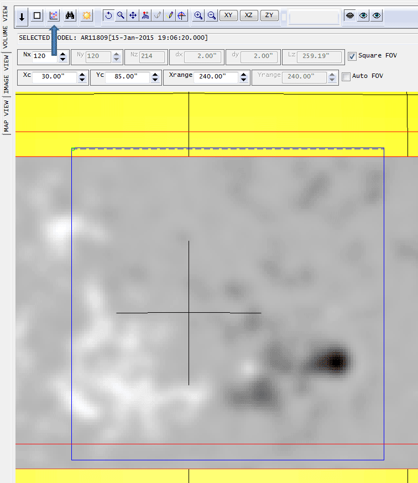Viewport: 418px width, 483px height.
Task: Click the Yc input field showing 85.00"
Action: click(x=127, y=77)
